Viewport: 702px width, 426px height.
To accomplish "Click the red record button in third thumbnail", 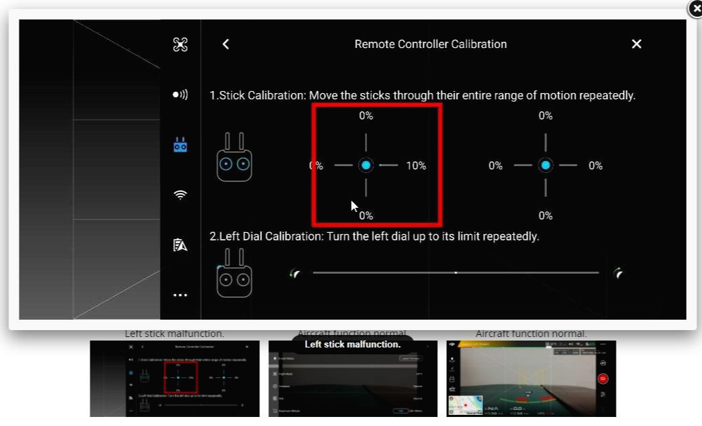I will point(603,379).
